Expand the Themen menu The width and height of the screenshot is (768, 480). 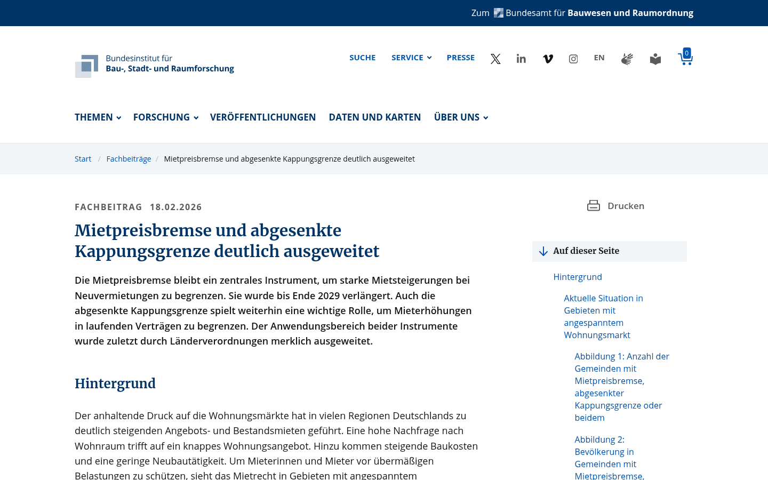[98, 117]
